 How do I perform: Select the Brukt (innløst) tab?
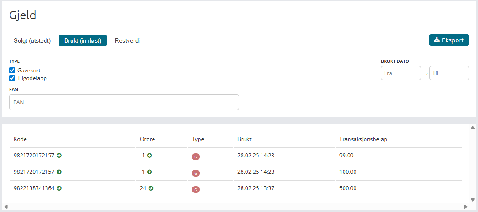(x=82, y=40)
